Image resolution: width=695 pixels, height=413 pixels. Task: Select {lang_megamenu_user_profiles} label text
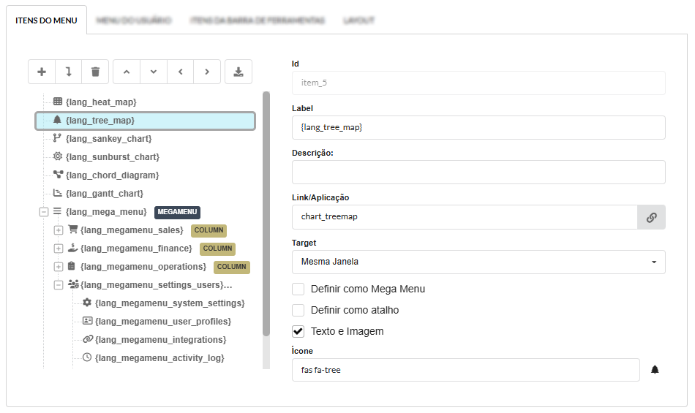(163, 322)
